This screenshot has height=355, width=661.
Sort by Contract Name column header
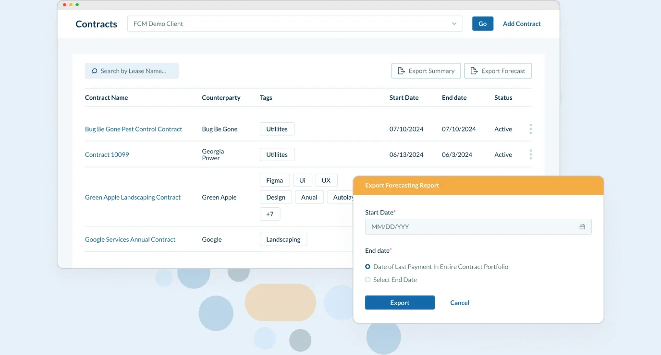coord(106,97)
